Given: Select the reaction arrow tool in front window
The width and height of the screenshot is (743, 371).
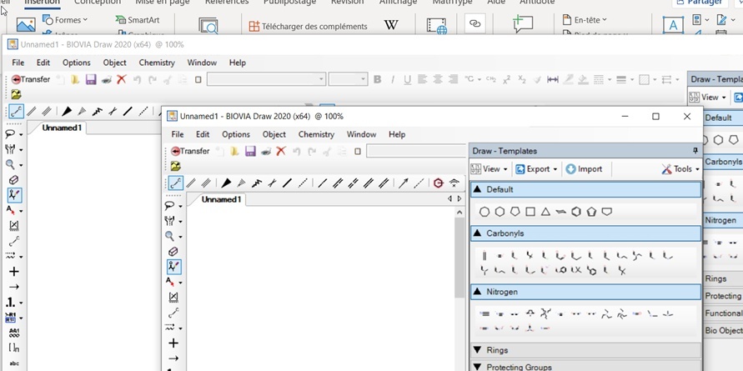Looking at the screenshot, I should (x=173, y=358).
